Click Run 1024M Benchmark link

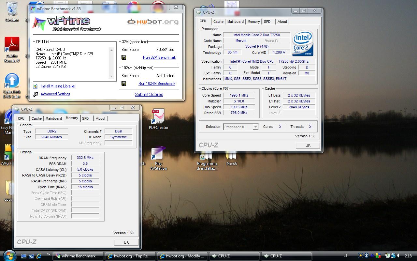[157, 84]
